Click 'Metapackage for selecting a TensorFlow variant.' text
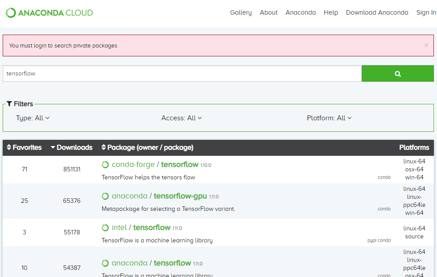Image resolution: width=437 pixels, height=277 pixels. point(168,209)
